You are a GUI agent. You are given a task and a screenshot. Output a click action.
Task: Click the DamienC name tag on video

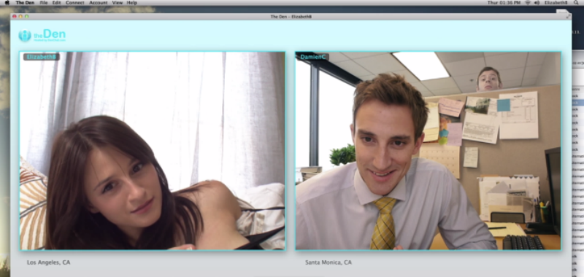(x=313, y=57)
